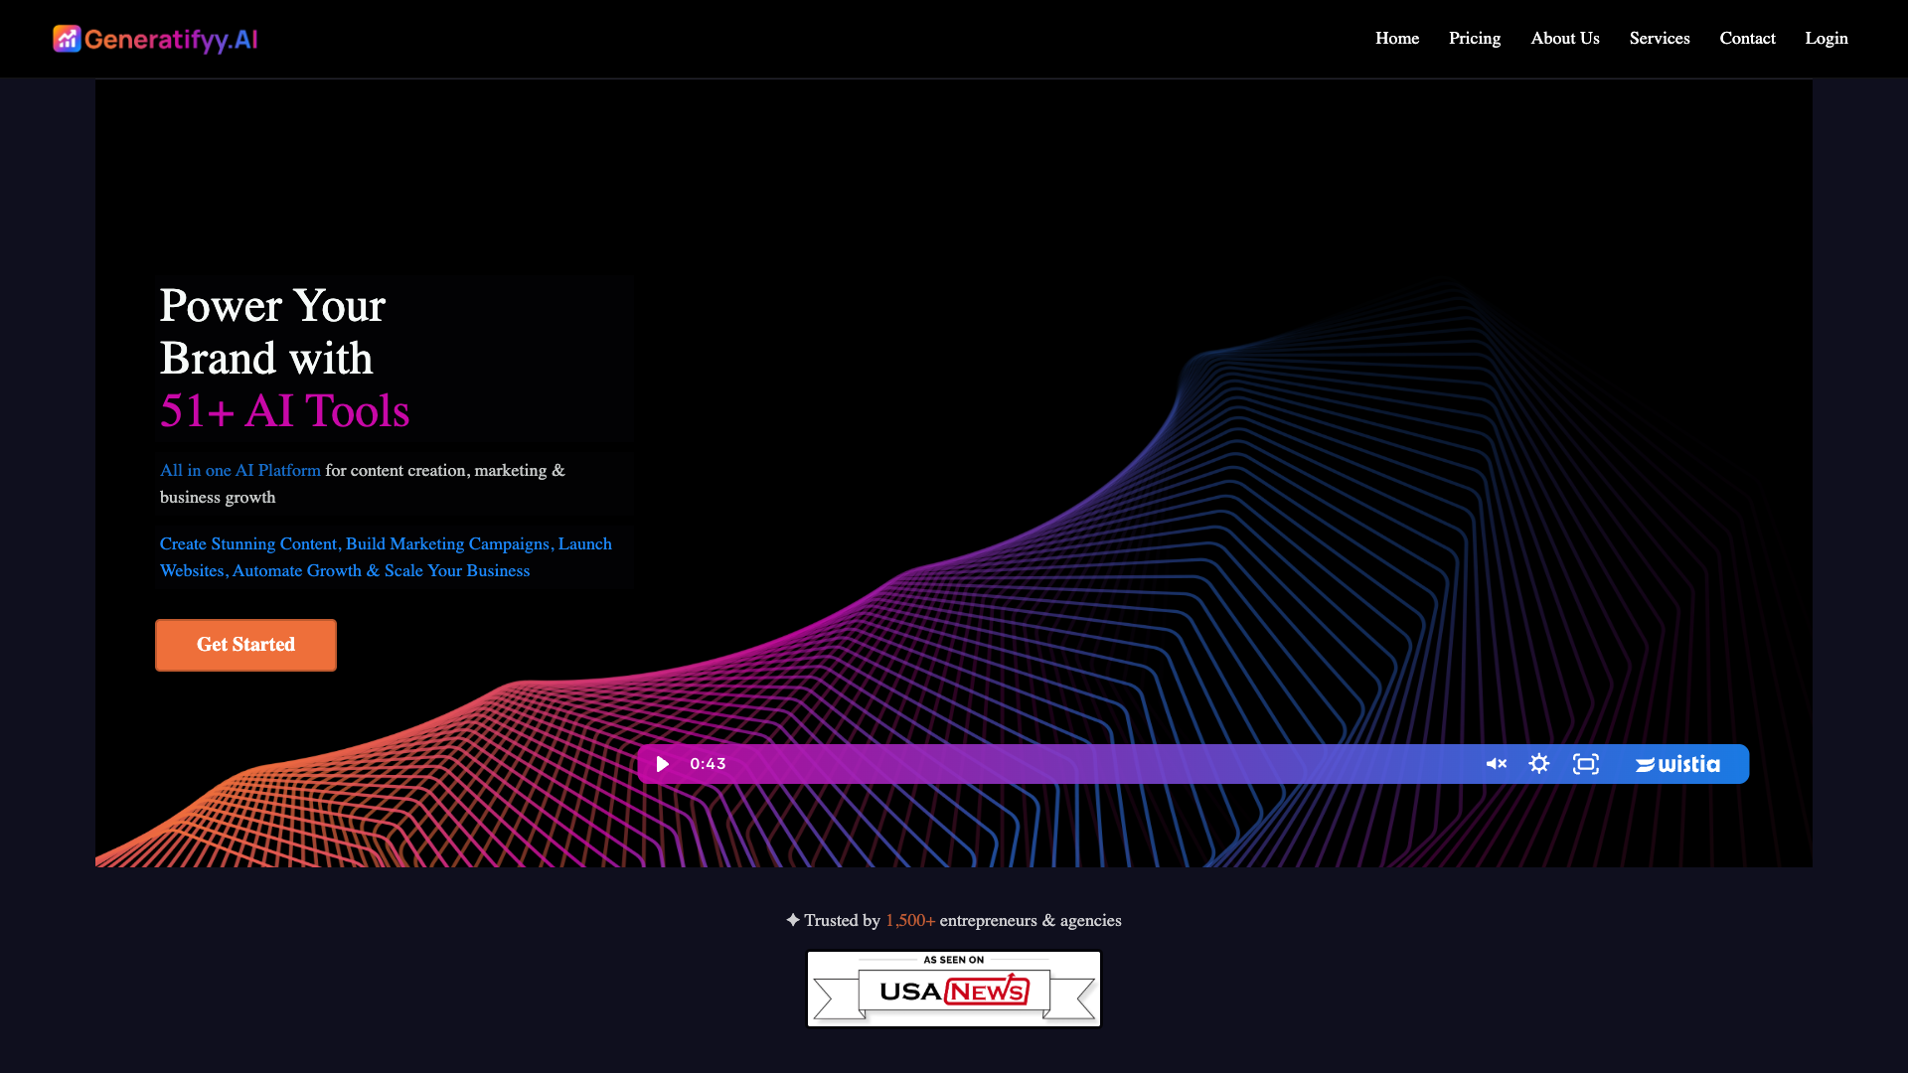Navigate to the Contact page

click(1747, 38)
